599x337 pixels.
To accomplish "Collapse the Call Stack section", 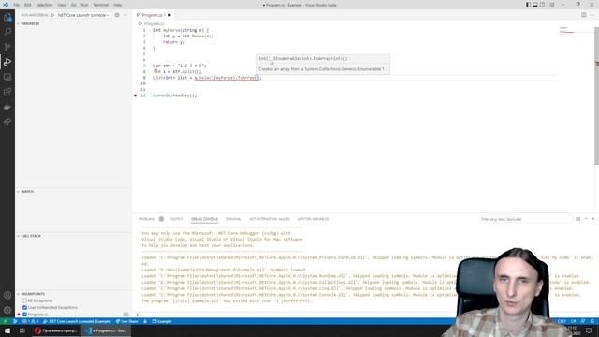I will point(29,236).
